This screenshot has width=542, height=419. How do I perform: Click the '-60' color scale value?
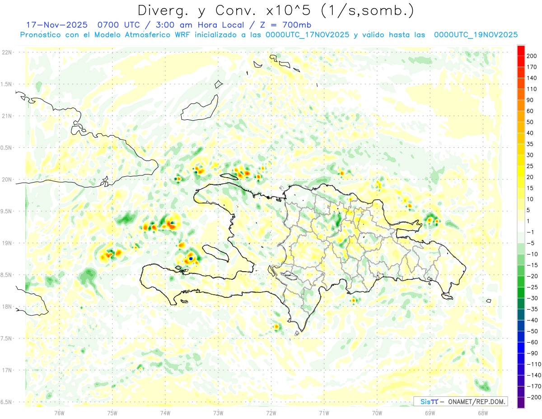pyautogui.click(x=533, y=342)
